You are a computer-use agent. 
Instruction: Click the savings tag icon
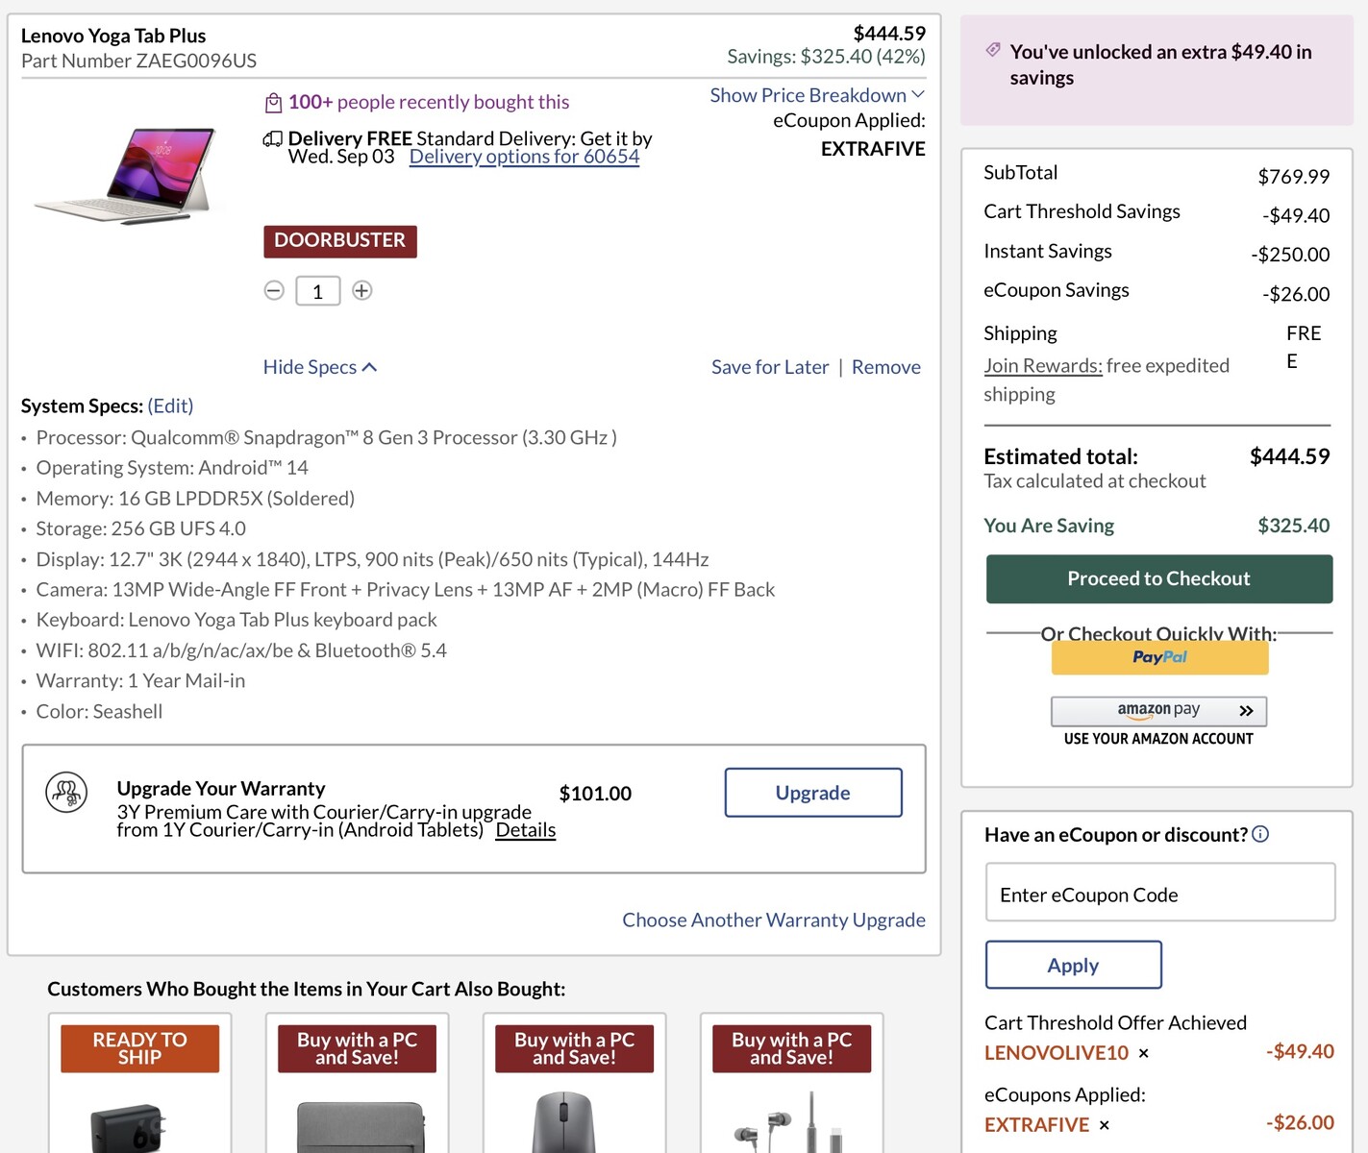click(x=993, y=50)
